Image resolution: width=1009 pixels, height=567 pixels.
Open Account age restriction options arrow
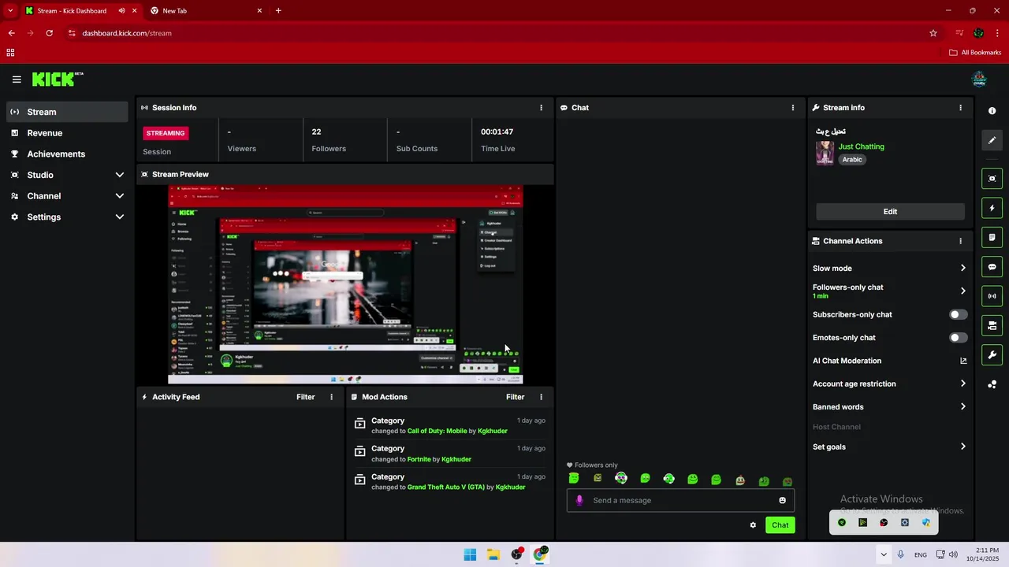click(x=962, y=384)
